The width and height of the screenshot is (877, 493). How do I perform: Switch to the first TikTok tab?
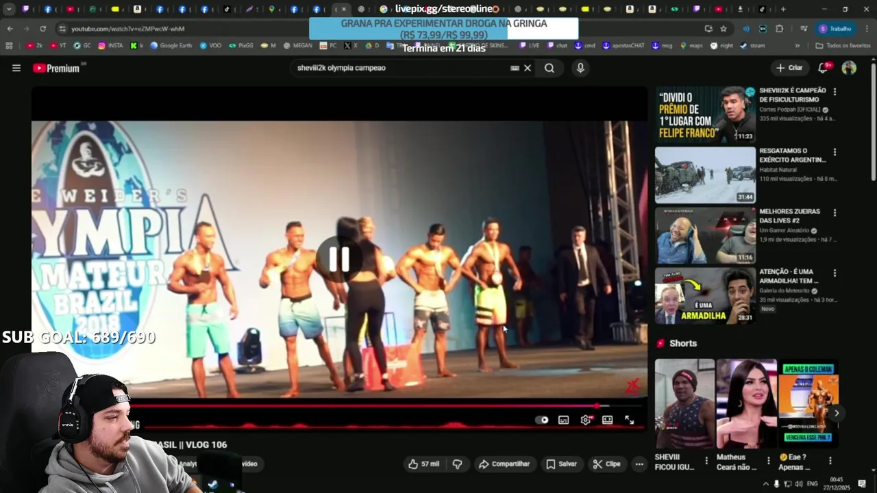(227, 10)
